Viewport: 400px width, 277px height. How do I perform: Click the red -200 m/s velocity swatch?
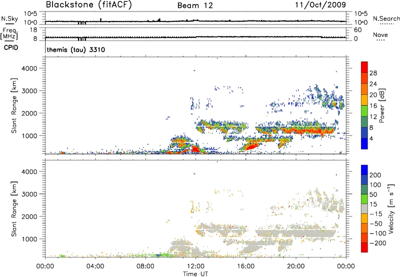364,247
